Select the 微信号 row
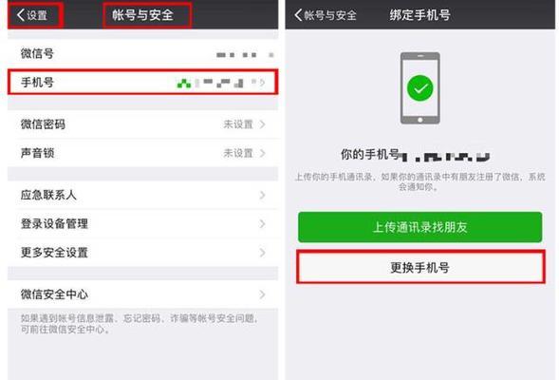The width and height of the screenshot is (559, 380). (142, 53)
